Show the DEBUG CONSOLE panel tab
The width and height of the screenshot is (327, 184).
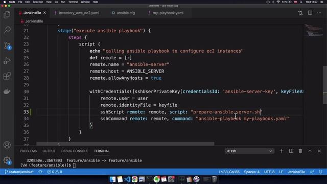click(x=75, y=151)
